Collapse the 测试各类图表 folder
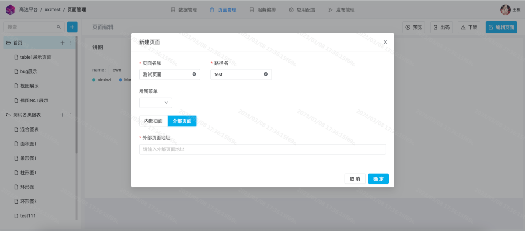This screenshot has width=525, height=231. pyautogui.click(x=9, y=115)
